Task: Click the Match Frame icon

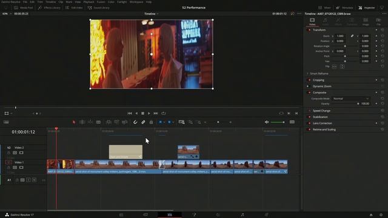Action: [x=281, y=113]
